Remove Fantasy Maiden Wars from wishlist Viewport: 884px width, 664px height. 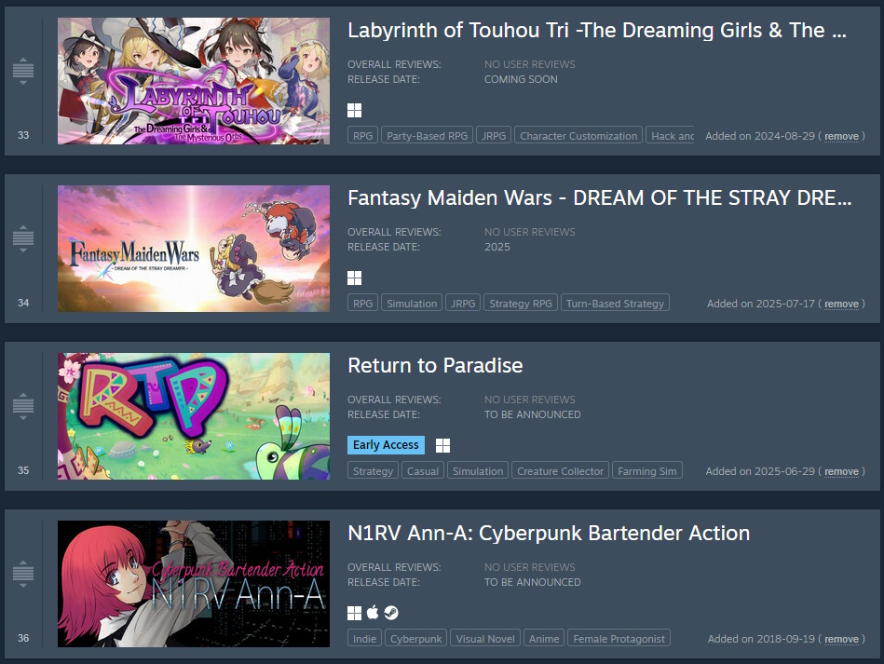click(841, 304)
